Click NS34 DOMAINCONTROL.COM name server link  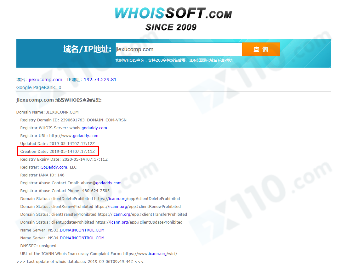click(x=82, y=238)
